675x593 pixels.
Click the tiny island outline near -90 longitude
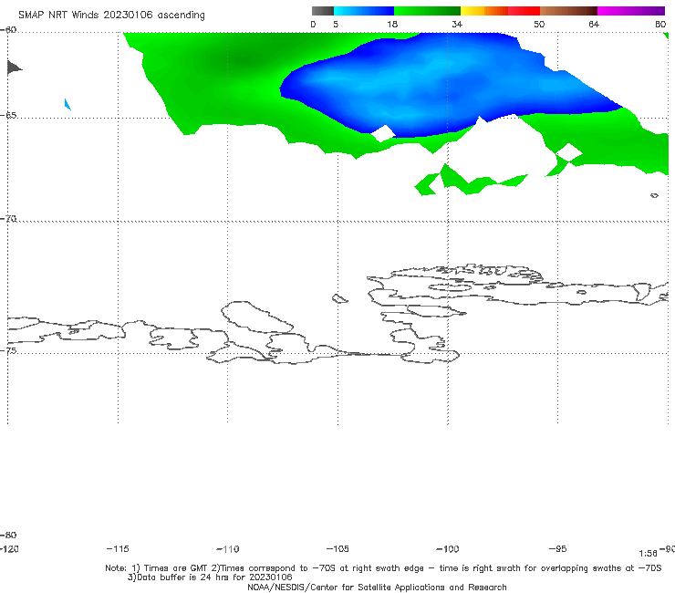point(654,195)
